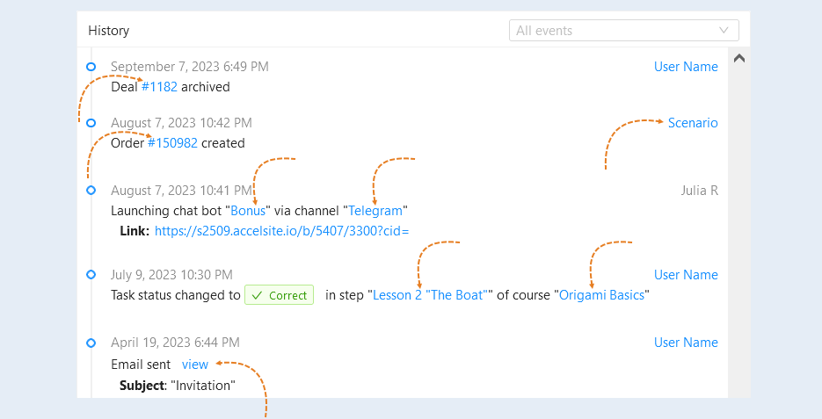Screen dimensions: 822x419
Task: Open Lesson 2 "The Boat" step link
Action: [x=430, y=295]
